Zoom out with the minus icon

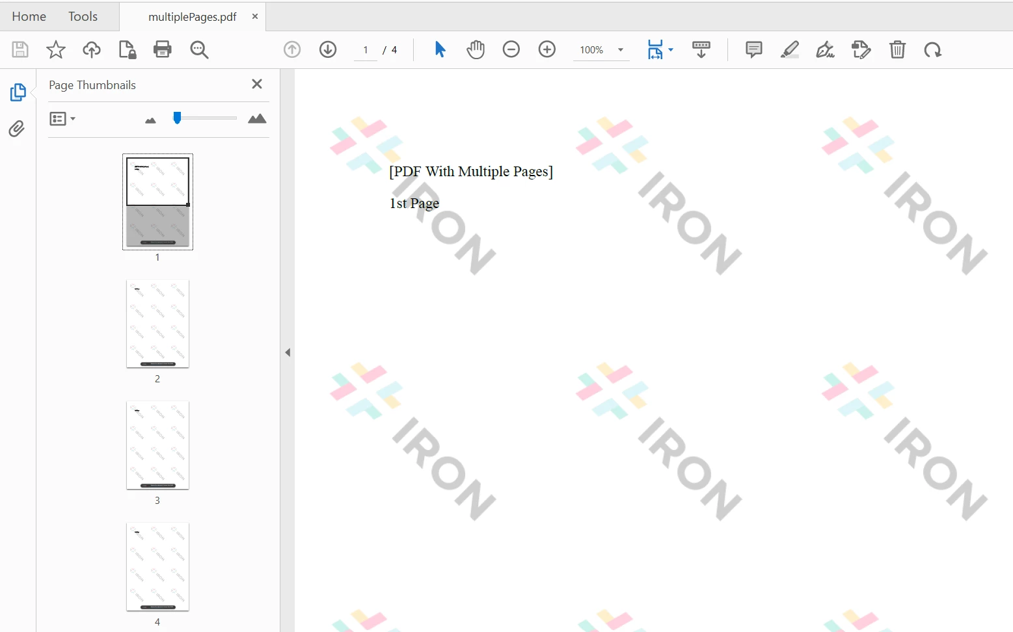[x=511, y=49]
